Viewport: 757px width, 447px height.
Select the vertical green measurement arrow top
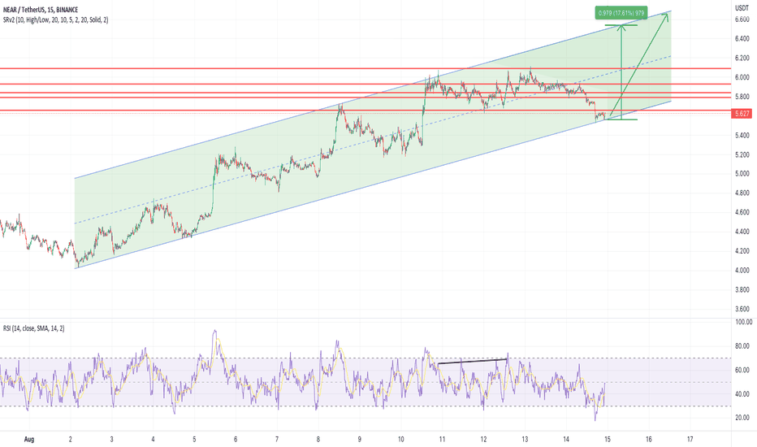[622, 27]
